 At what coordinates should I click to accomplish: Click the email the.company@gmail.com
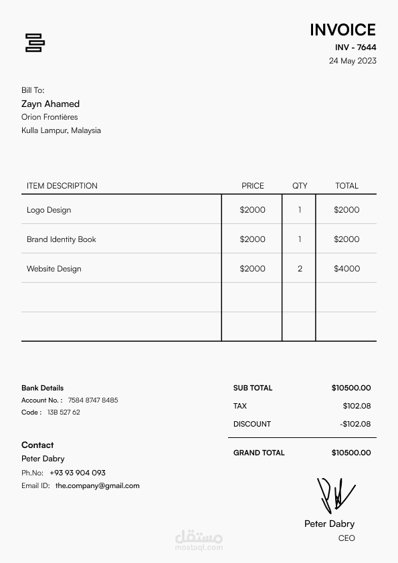pyautogui.click(x=98, y=486)
